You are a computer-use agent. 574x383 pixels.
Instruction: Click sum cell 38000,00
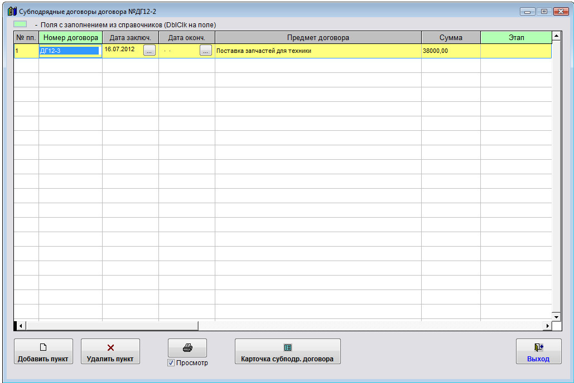click(x=451, y=51)
